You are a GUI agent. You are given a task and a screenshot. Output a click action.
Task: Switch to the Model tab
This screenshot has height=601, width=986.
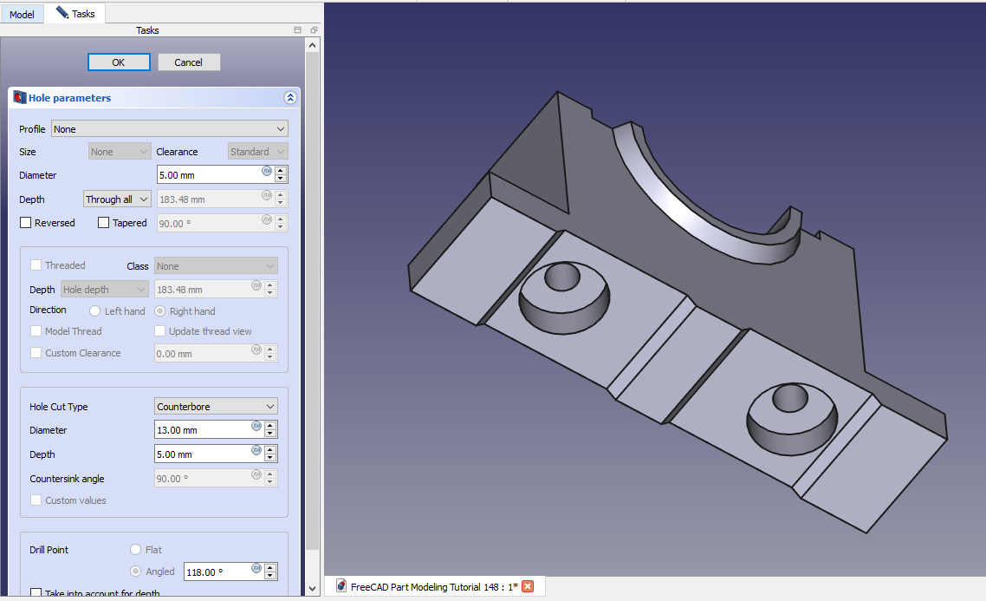coord(22,15)
